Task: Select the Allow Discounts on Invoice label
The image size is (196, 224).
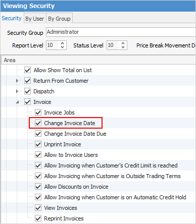Action: pos(76,187)
